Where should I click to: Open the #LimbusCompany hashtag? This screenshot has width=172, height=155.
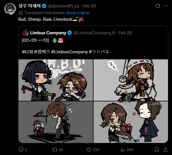[69, 52]
